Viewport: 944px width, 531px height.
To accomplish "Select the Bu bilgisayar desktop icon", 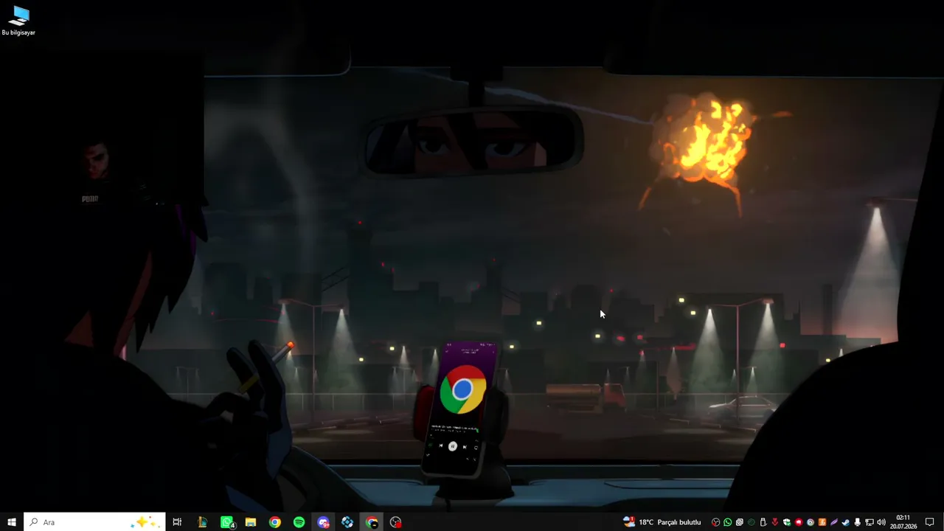I will [18, 21].
